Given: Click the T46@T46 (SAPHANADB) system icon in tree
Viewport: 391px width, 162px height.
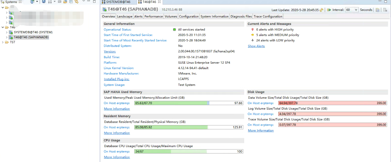Looking at the screenshot, I should [x=11, y=37].
